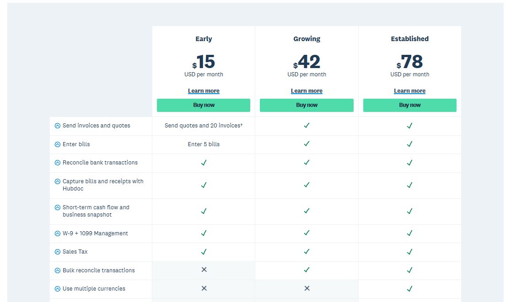The width and height of the screenshot is (511, 302).
Task: Click Buy now for the Growing plan
Action: coord(307,105)
